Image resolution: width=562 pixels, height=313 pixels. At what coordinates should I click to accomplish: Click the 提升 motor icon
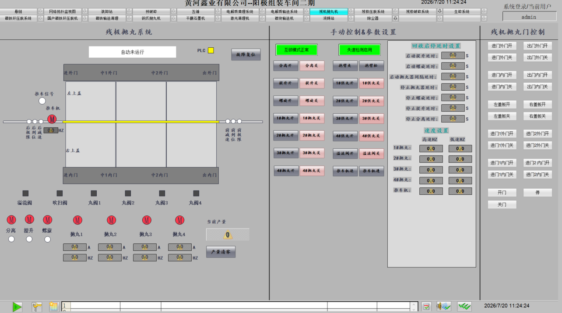(29, 219)
